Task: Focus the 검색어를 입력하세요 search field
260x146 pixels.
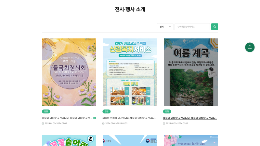Action: pos(192,27)
